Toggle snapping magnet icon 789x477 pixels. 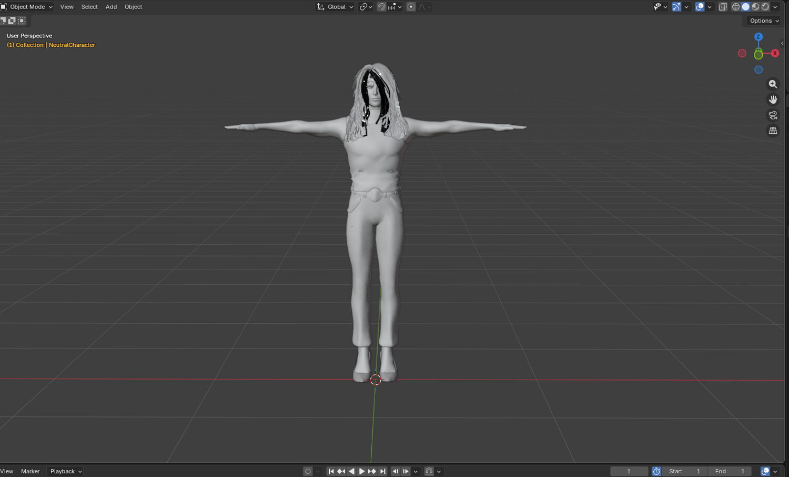[382, 7]
